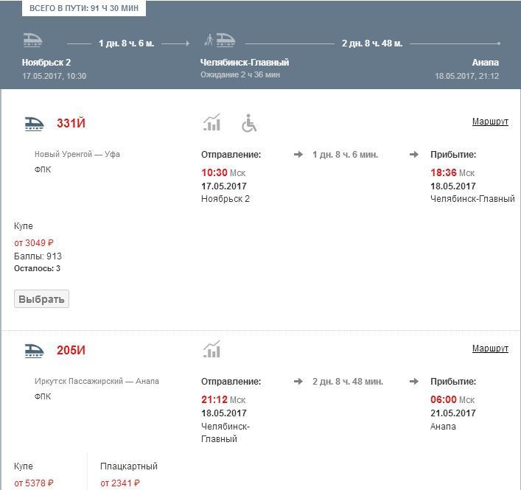Select the Купе price от 3049 ₽

[34, 243]
